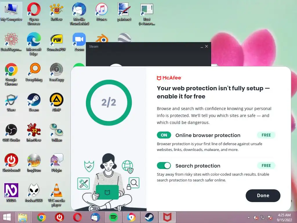Click the Done button in McAfee
Viewport: 297px width, 223px height.
click(263, 195)
